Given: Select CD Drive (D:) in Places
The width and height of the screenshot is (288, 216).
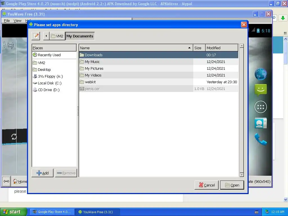Looking at the screenshot, I should 49,90.
